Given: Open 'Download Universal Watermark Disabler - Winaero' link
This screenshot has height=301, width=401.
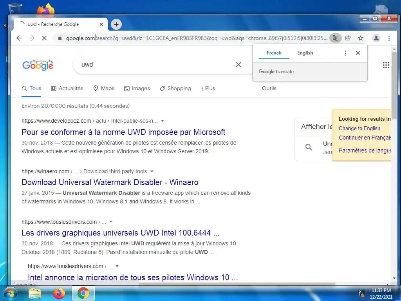Looking at the screenshot, I should coord(110,182).
